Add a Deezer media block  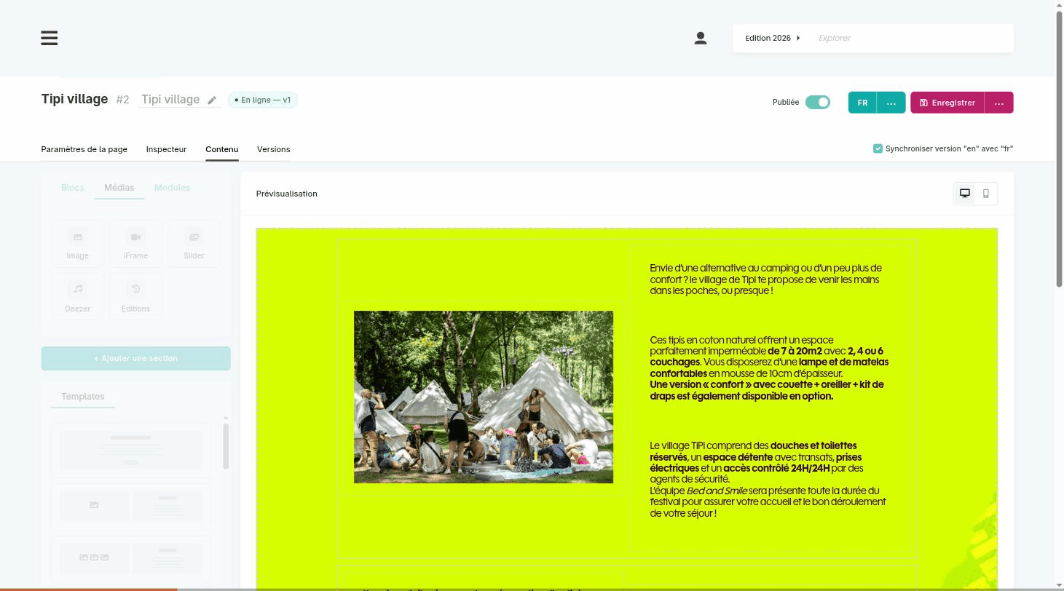click(x=78, y=297)
